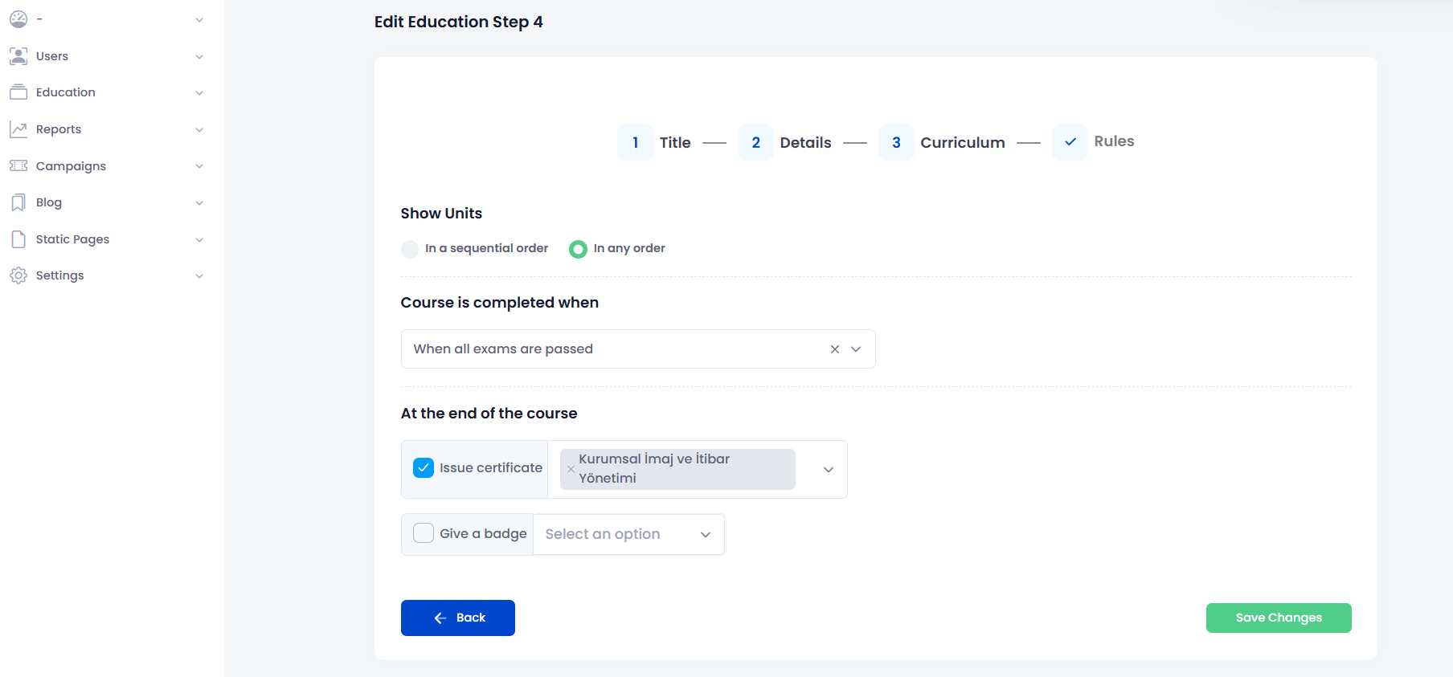Click the Save Changes button
This screenshot has width=1453, height=677.
(x=1278, y=618)
